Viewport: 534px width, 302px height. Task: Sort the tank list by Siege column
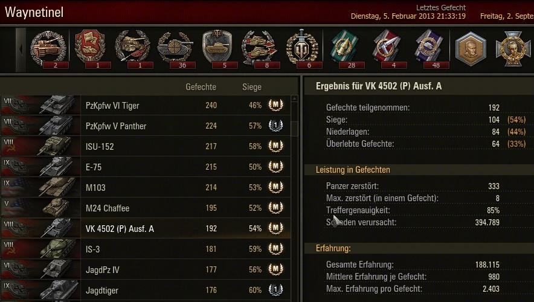pos(252,87)
